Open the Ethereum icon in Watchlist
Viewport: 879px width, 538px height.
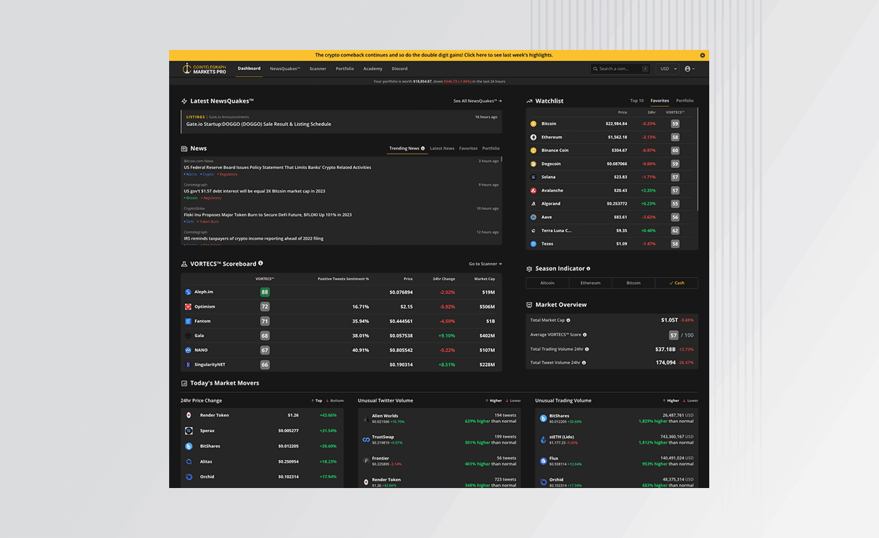(533, 138)
